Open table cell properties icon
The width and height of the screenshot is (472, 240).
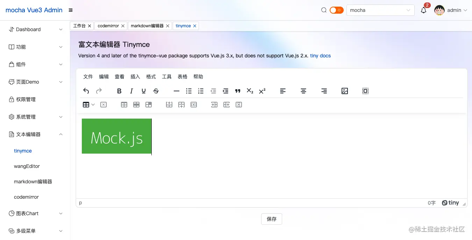point(149,105)
